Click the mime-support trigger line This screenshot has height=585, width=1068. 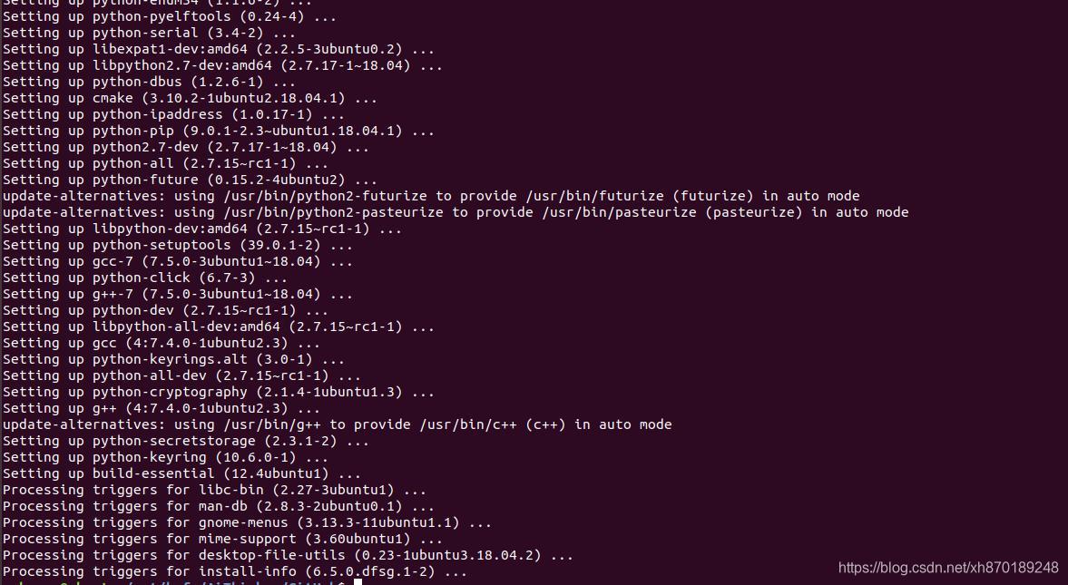pos(222,540)
